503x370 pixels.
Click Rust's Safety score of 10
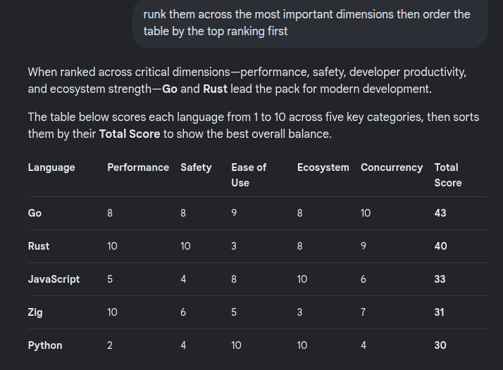185,246
